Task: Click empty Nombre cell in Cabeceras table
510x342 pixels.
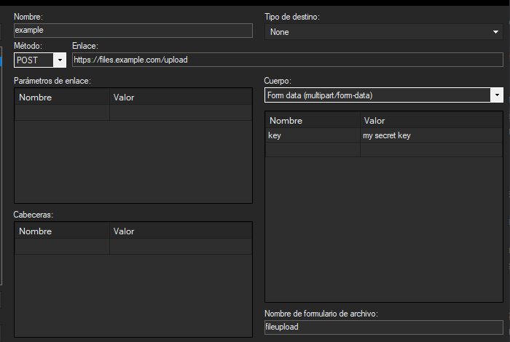Action: [62, 247]
